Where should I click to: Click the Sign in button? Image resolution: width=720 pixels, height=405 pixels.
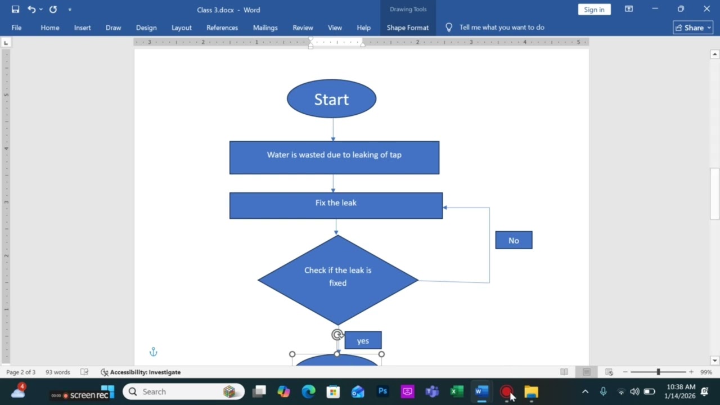point(594,10)
